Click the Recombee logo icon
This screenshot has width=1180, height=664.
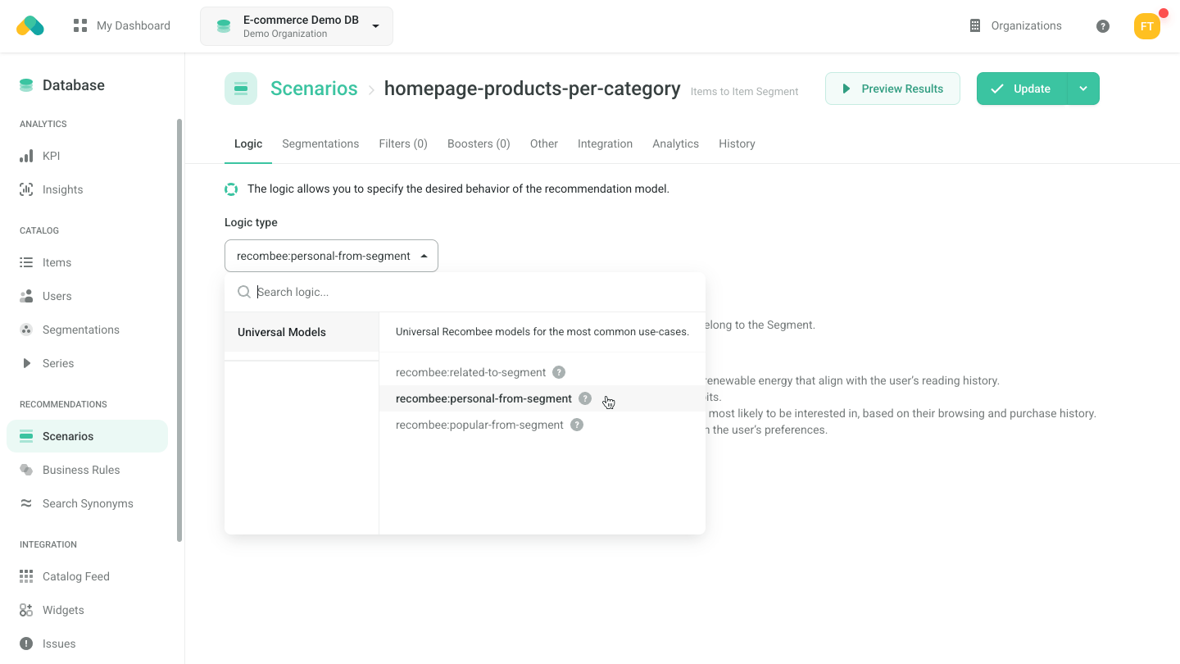[30, 25]
